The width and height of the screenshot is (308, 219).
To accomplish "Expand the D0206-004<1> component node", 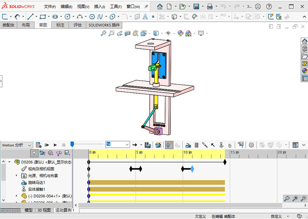I will click(x=17, y=196).
